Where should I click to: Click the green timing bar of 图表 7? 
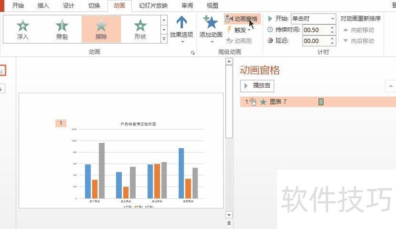coord(321,102)
